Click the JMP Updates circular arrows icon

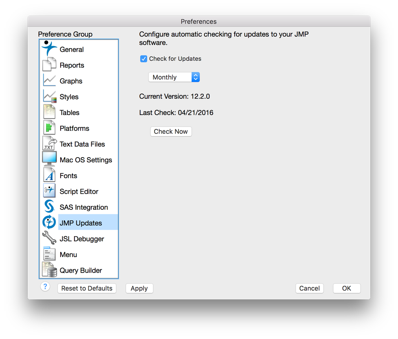[49, 222]
